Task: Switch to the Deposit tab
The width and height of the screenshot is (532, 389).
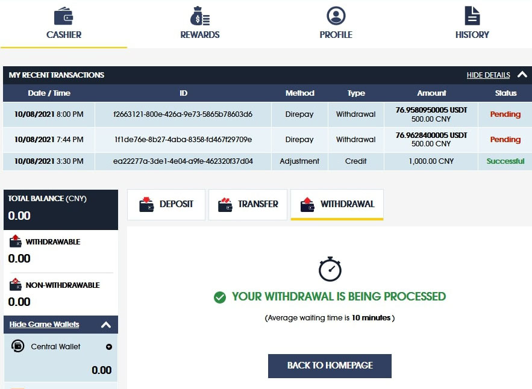Action: (x=166, y=204)
